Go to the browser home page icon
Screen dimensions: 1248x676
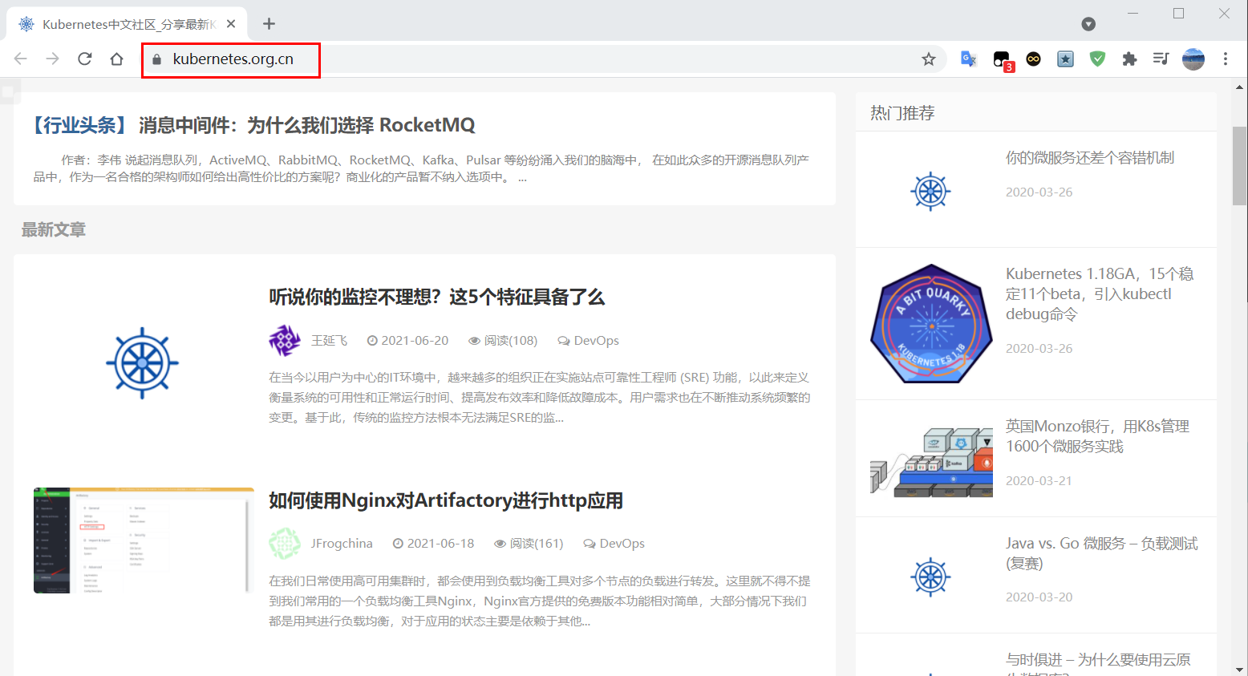[117, 59]
